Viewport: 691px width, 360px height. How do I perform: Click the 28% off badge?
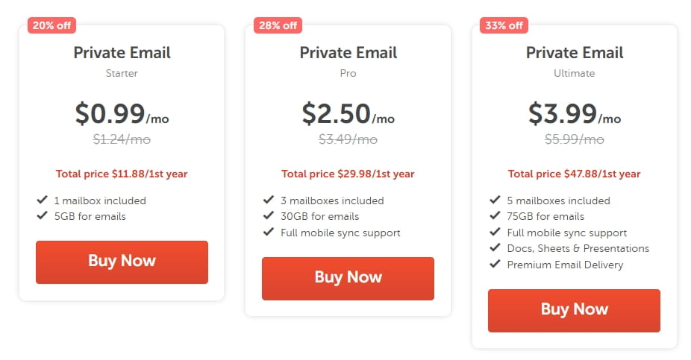278,25
